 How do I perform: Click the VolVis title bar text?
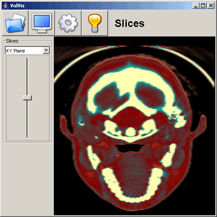tap(17, 6)
